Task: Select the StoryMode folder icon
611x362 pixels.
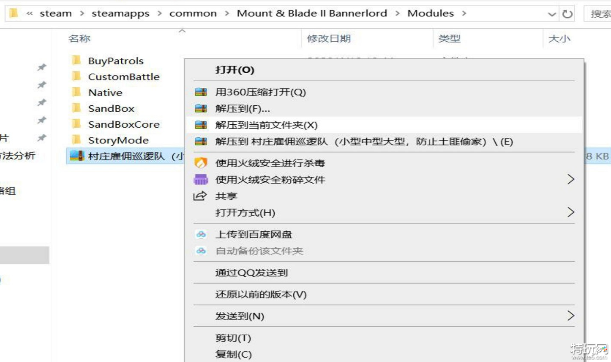Action: coord(77,140)
